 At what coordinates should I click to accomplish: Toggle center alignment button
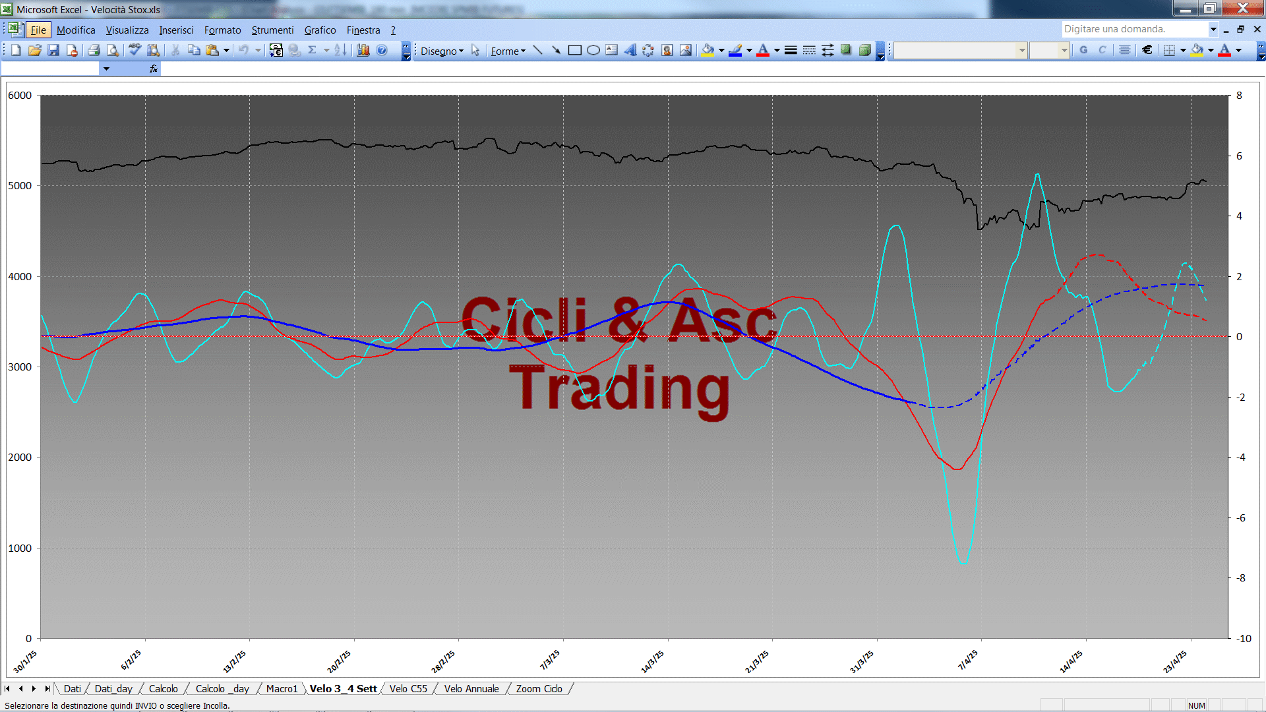tap(1125, 50)
